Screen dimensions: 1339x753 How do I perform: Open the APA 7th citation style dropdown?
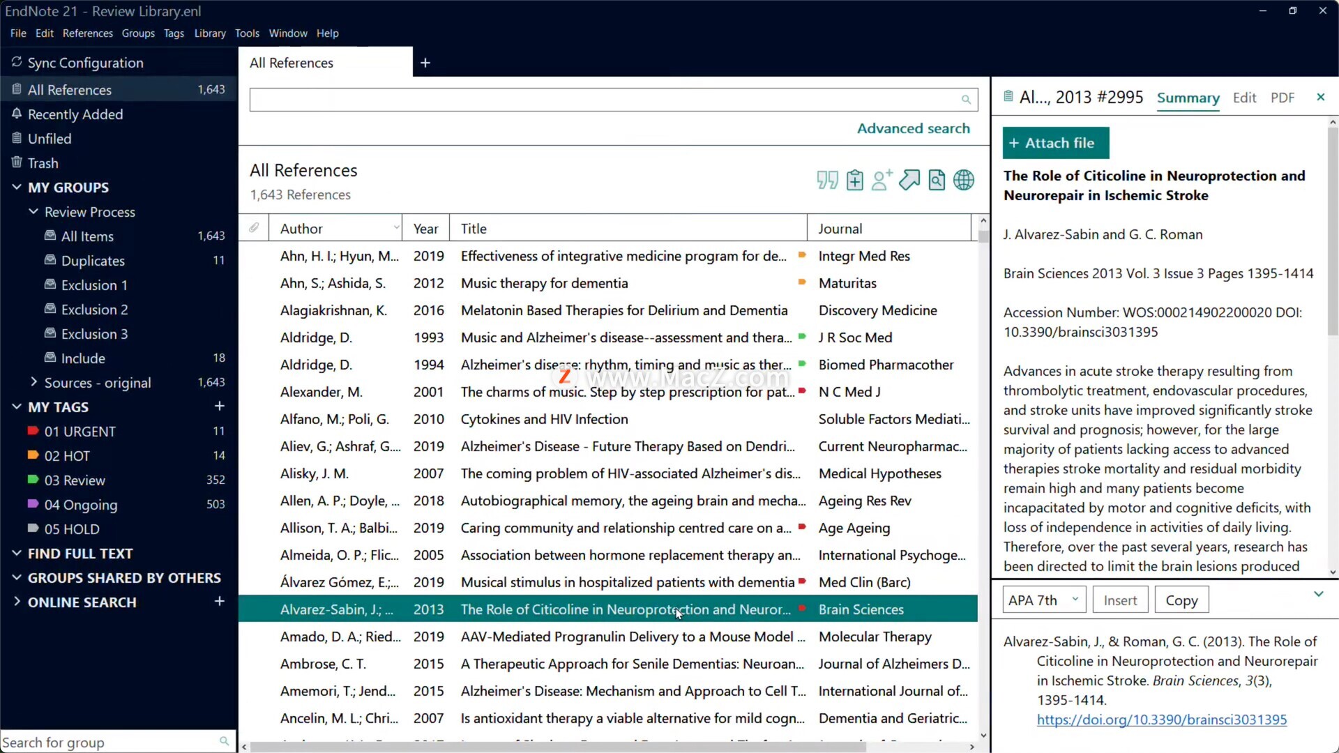1044,600
